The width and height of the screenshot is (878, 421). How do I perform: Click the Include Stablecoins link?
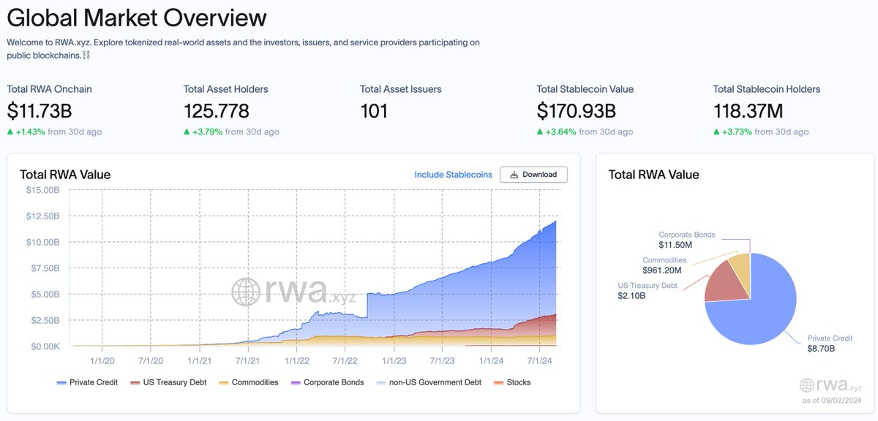pyautogui.click(x=454, y=175)
